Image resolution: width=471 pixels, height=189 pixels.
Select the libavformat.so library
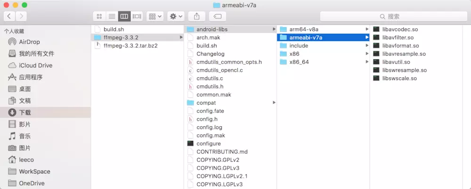coord(416,46)
